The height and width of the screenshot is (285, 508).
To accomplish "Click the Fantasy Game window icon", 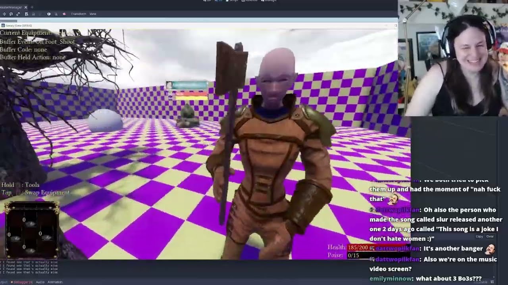I will pyautogui.click(x=3, y=26).
